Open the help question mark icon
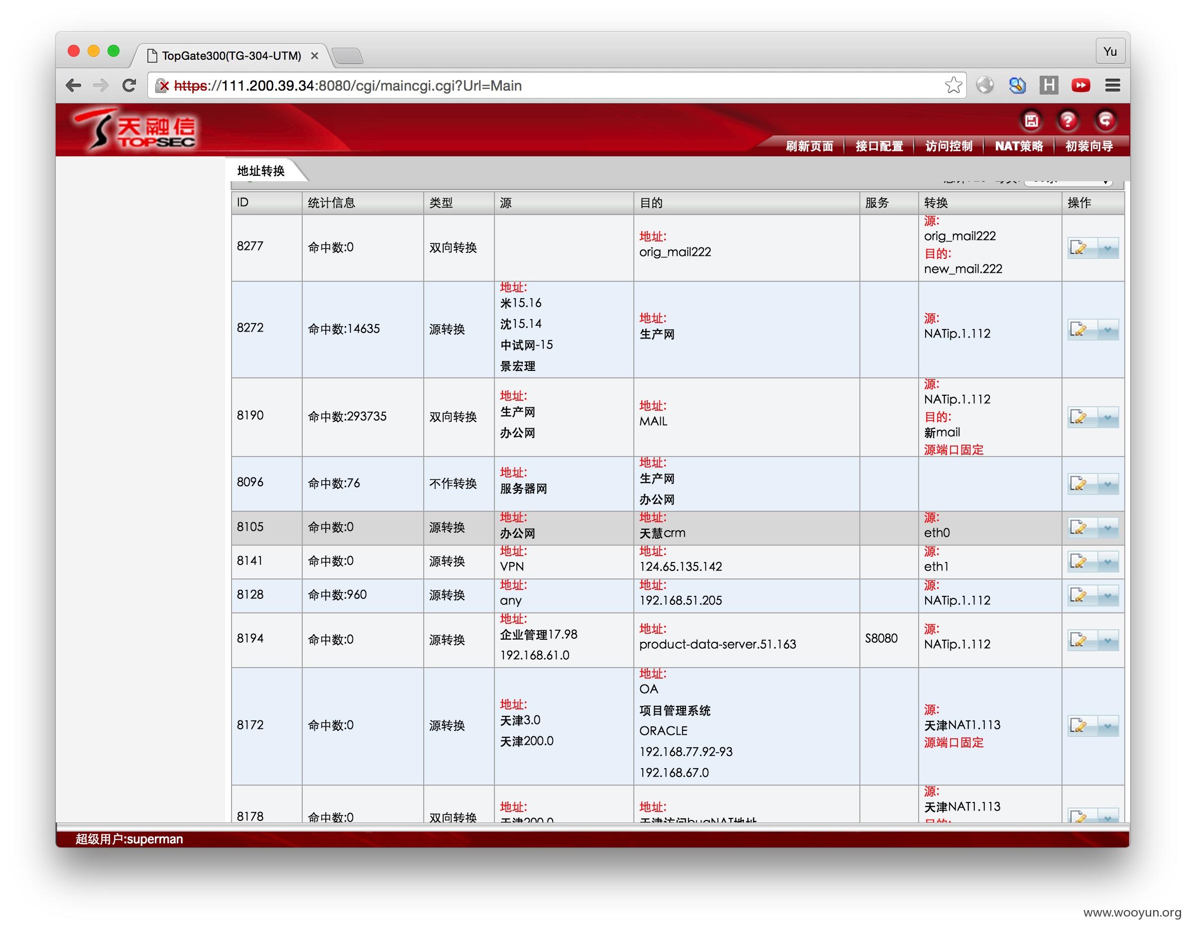This screenshot has height=927, width=1186. pos(1067,120)
